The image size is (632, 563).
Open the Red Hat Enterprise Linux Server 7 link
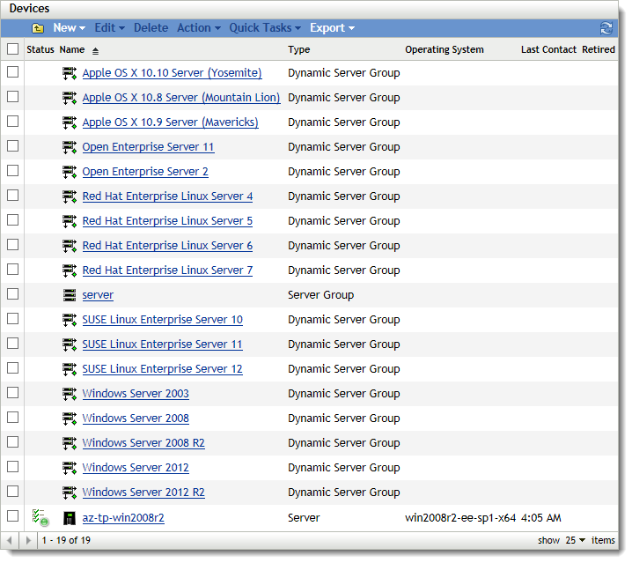pos(167,270)
